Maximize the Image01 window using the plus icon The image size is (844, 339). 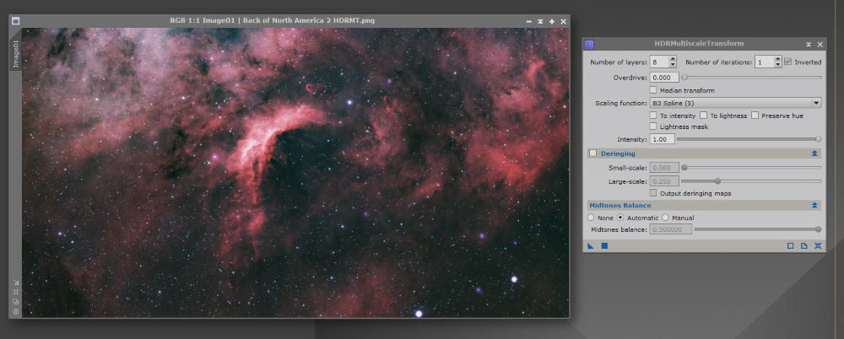tap(552, 22)
